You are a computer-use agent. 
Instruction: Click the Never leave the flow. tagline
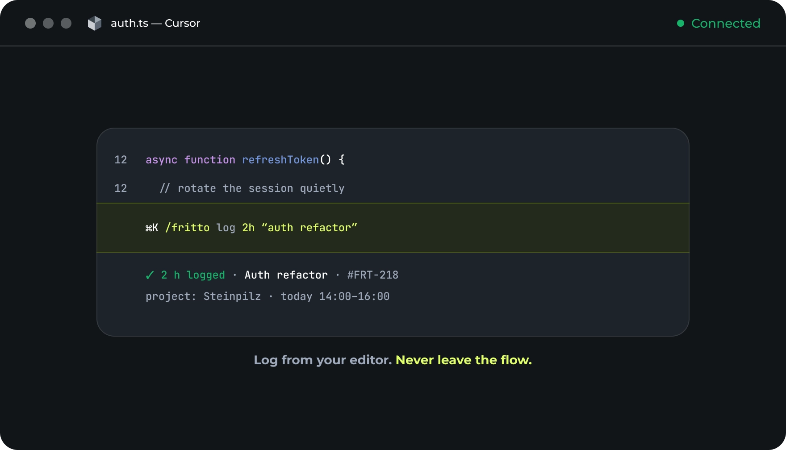(464, 360)
